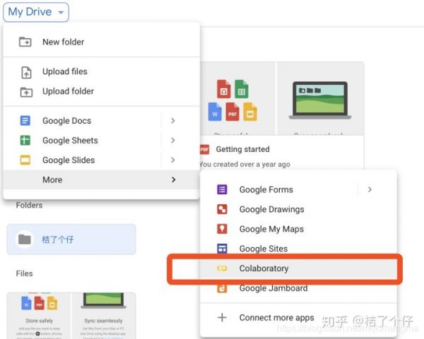The height and width of the screenshot is (339, 424).
Task: Expand the Google Docs submenu arrow
Action: click(x=172, y=121)
